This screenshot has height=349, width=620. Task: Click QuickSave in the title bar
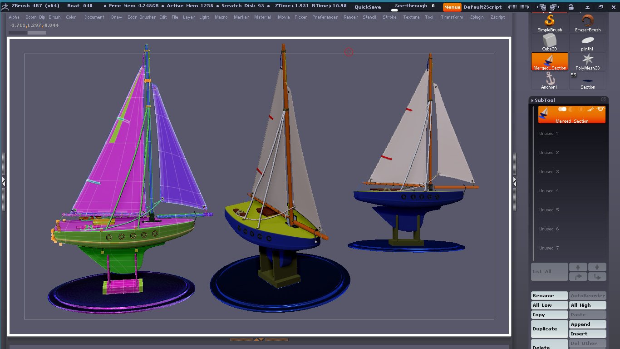click(x=367, y=7)
